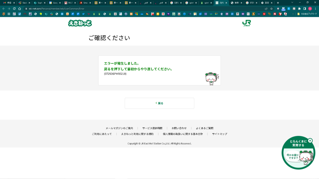Open the browser profile avatar

pos(310,8)
